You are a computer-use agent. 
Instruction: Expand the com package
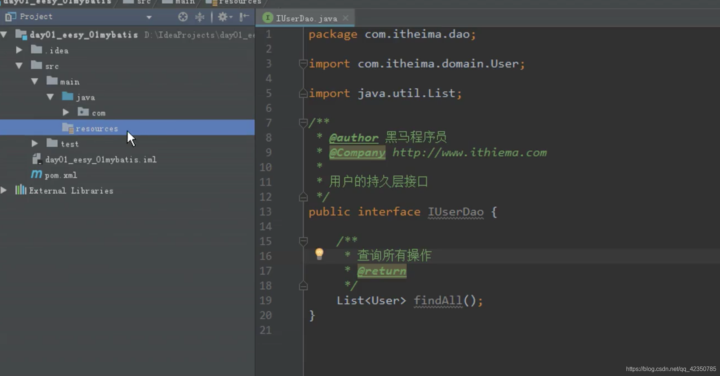pyautogui.click(x=66, y=112)
